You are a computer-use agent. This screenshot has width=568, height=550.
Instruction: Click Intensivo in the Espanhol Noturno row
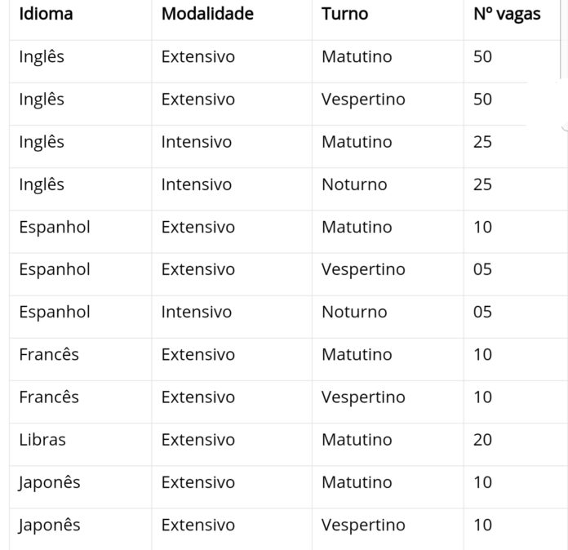tap(197, 312)
